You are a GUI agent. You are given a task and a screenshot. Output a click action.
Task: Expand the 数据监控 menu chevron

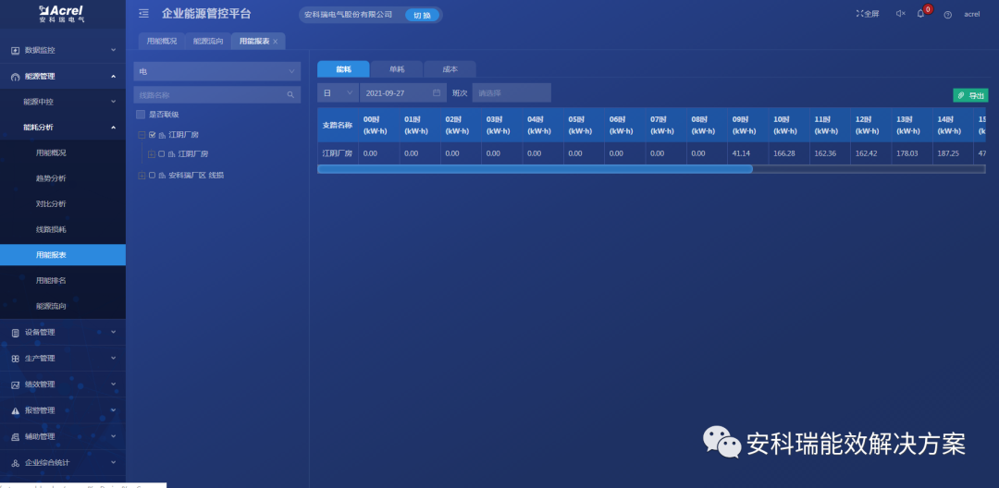click(114, 50)
